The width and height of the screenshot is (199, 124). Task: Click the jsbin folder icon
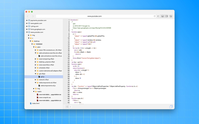pyautogui.click(x=36, y=47)
